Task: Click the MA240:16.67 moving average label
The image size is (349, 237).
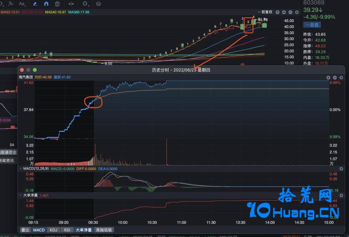Action: [x=56, y=12]
